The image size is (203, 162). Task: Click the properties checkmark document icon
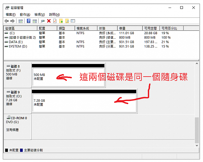[55, 21]
